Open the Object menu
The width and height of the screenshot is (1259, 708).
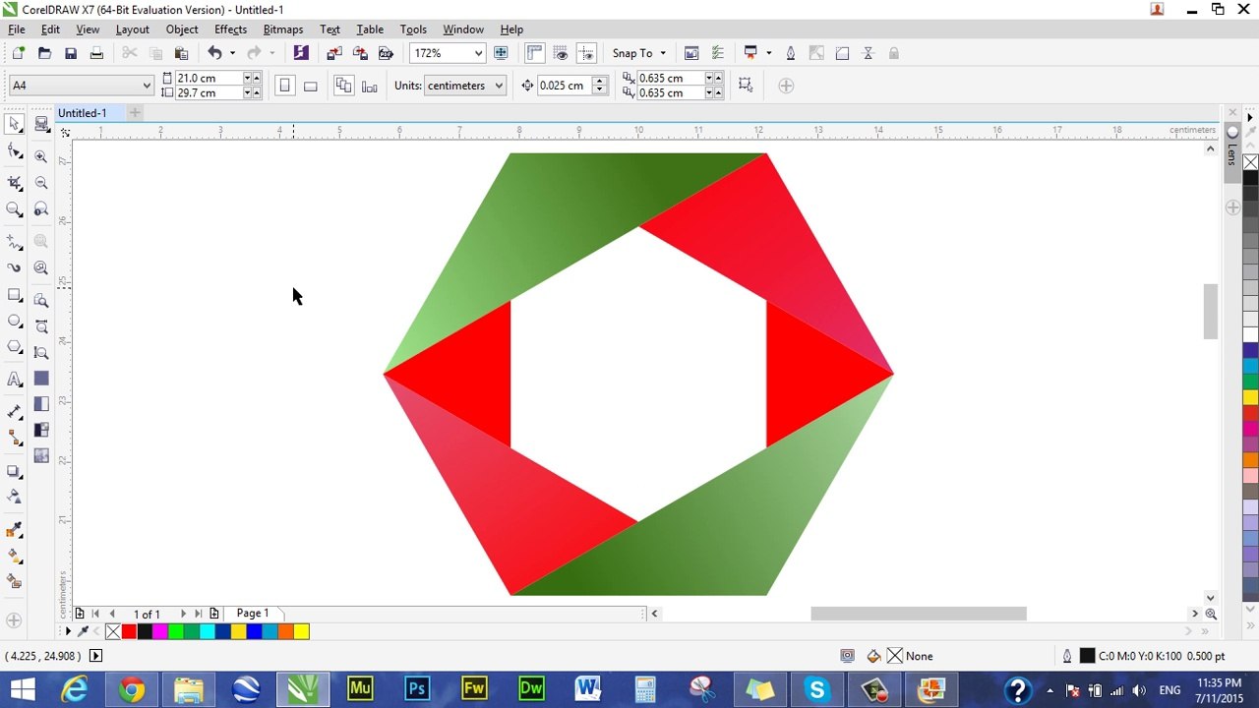182,29
